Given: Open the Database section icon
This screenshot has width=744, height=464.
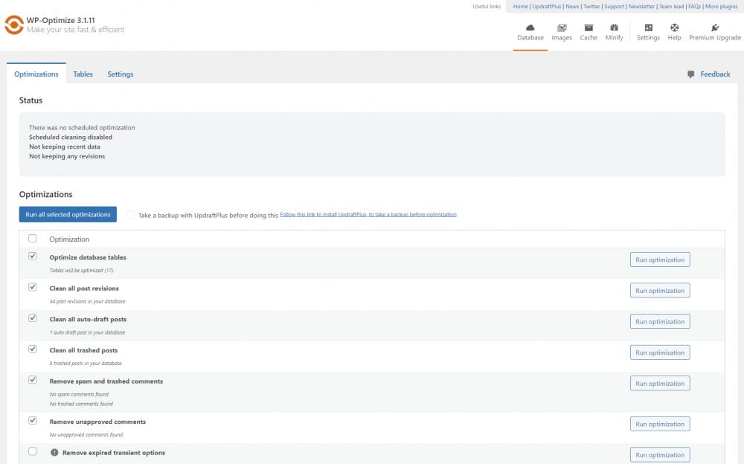Looking at the screenshot, I should [x=530, y=28].
